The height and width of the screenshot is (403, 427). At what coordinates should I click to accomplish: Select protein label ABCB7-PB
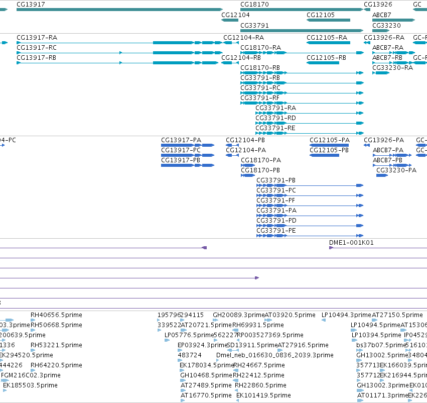click(387, 160)
